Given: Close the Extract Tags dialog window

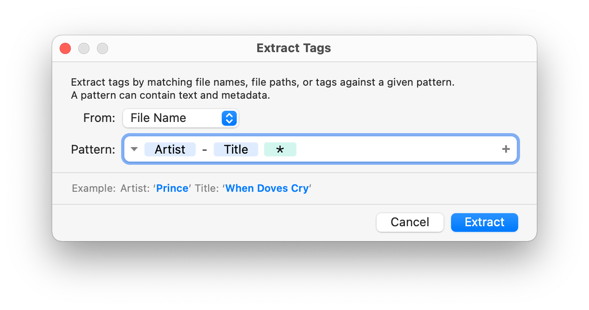Looking at the screenshot, I should (x=65, y=48).
